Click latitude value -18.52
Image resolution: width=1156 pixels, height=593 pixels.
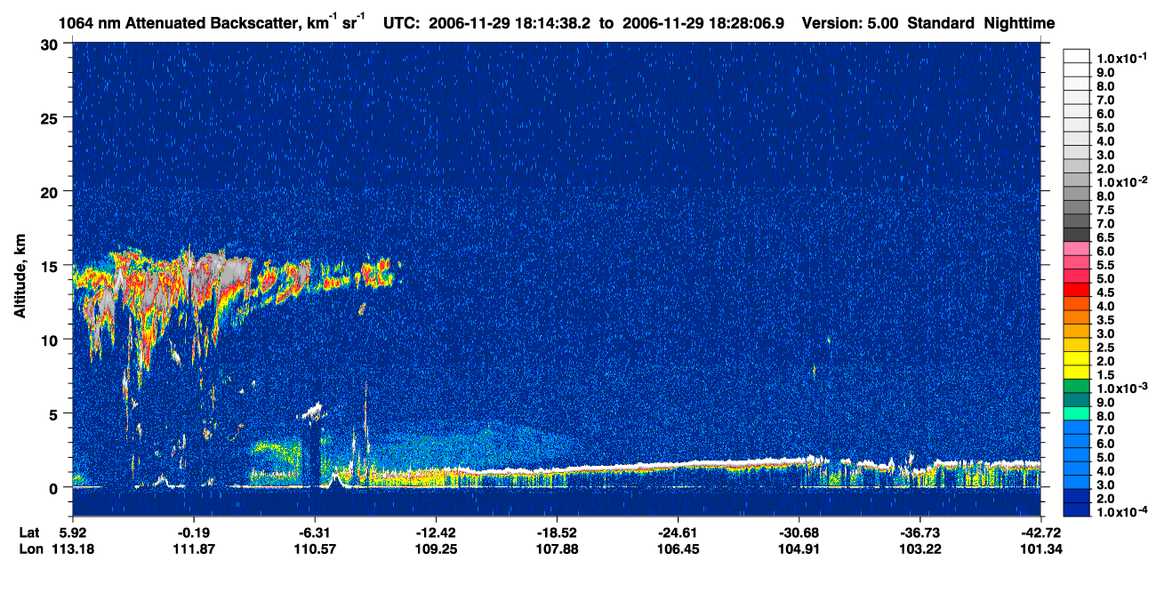point(556,532)
